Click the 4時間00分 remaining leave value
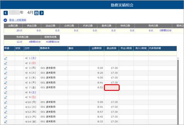 [x=35, y=42]
